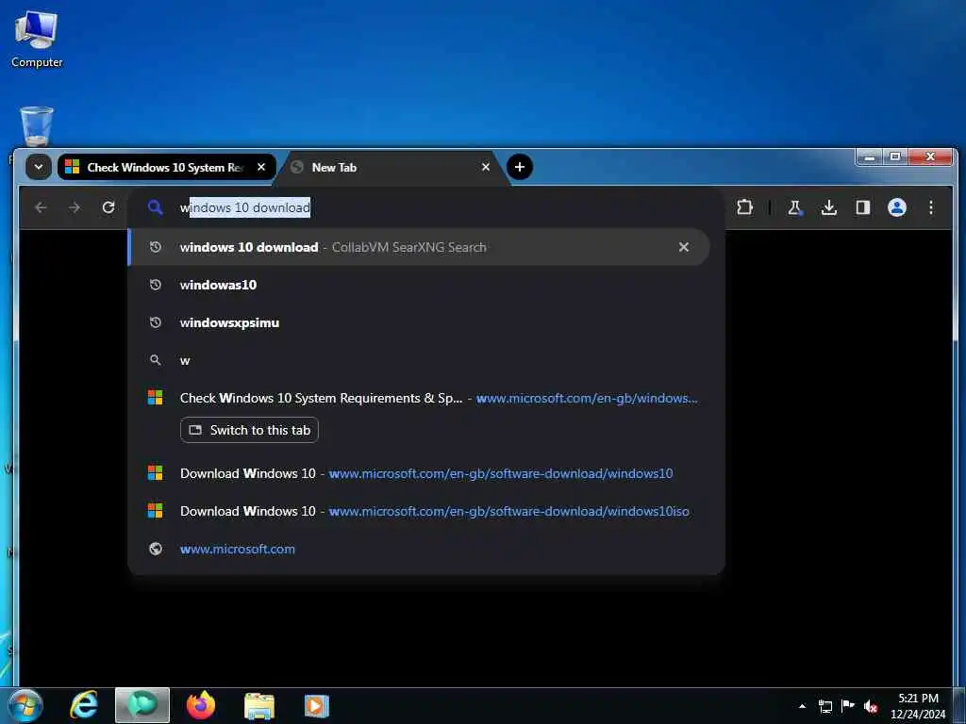Go back with the back arrow
966x724 pixels.
click(x=42, y=207)
